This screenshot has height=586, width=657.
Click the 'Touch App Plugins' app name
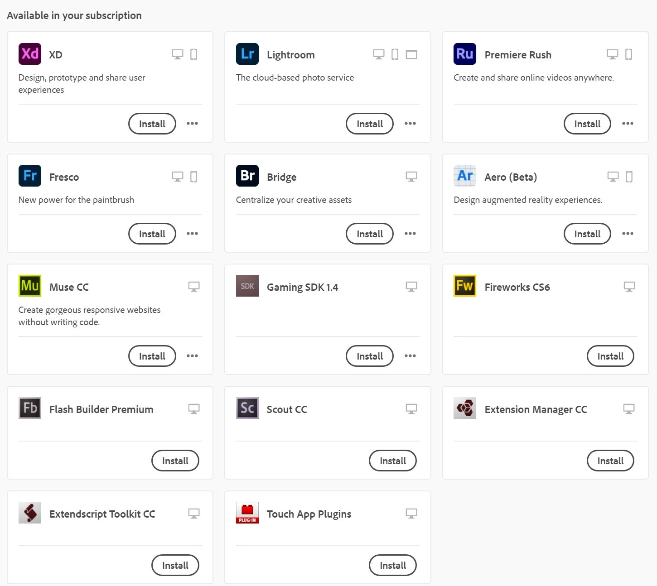tap(309, 514)
